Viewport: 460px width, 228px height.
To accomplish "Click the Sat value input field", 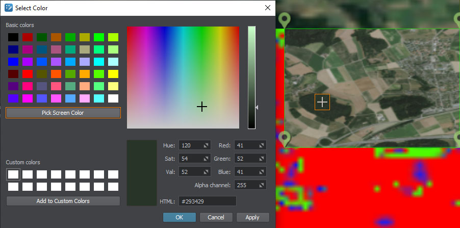I will click(190, 159).
